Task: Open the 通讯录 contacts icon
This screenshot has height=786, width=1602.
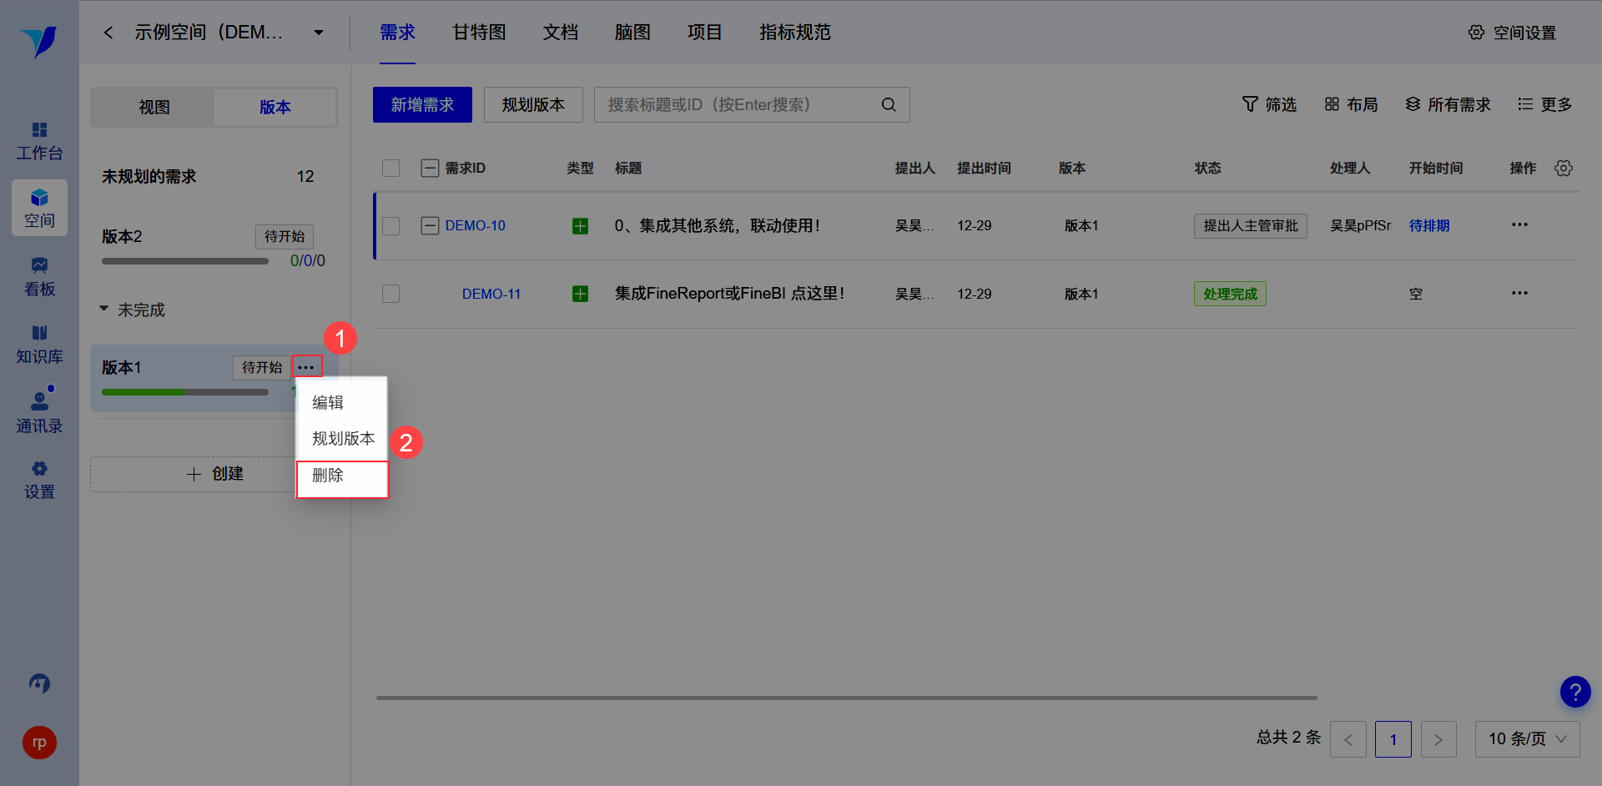Action: [x=39, y=401]
